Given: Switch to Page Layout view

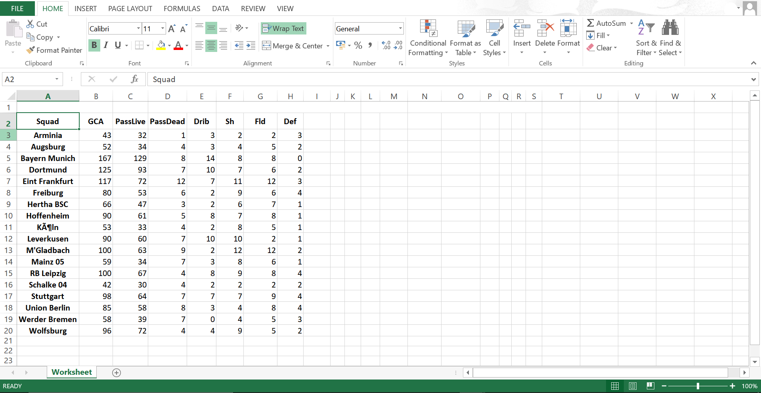Looking at the screenshot, I should click(633, 386).
